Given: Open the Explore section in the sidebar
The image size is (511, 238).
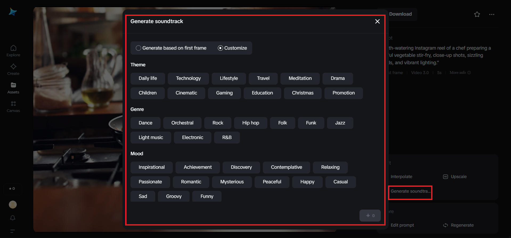Looking at the screenshot, I should pos(13,50).
